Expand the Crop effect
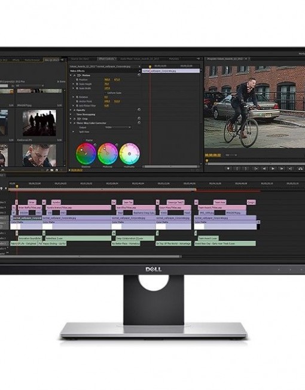This screenshot has width=305, height=390. coord(71,118)
